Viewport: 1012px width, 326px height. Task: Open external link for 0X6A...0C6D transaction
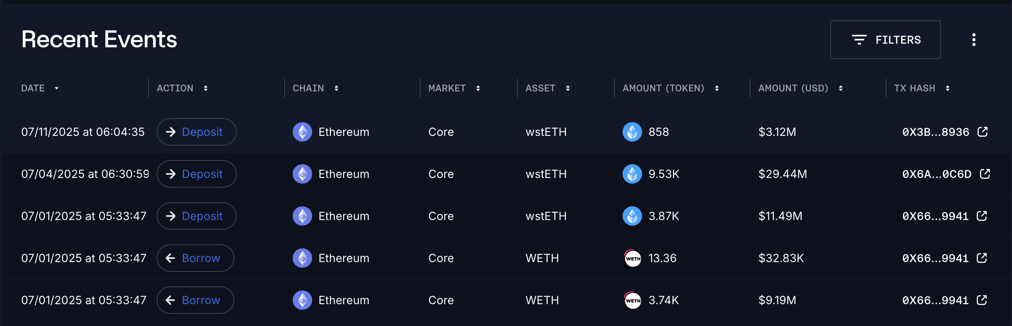(985, 174)
